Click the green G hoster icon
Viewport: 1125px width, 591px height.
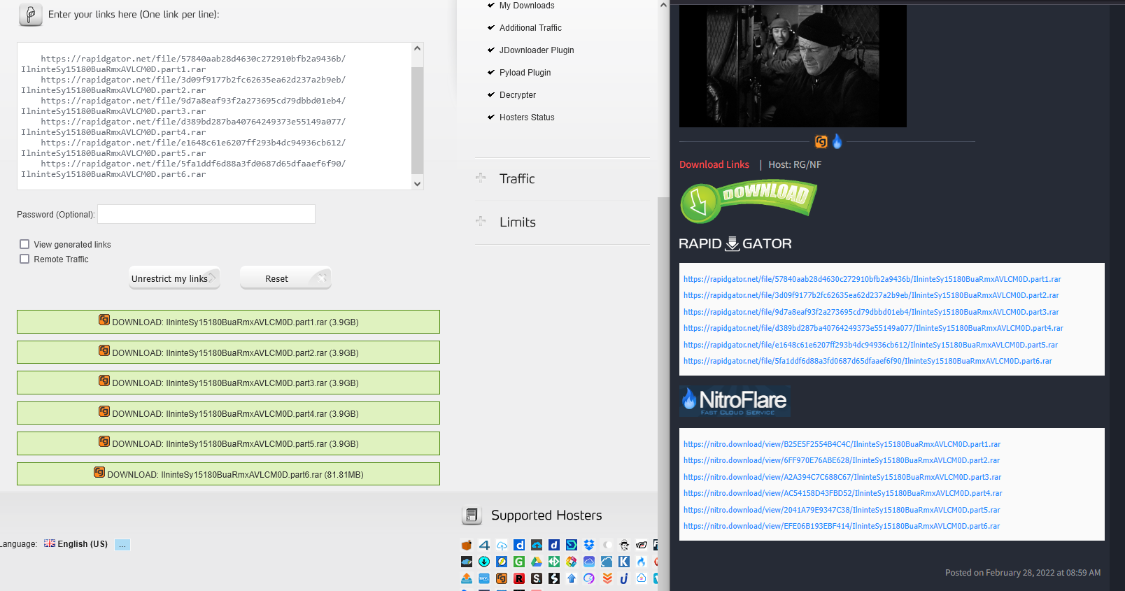pyautogui.click(x=519, y=562)
